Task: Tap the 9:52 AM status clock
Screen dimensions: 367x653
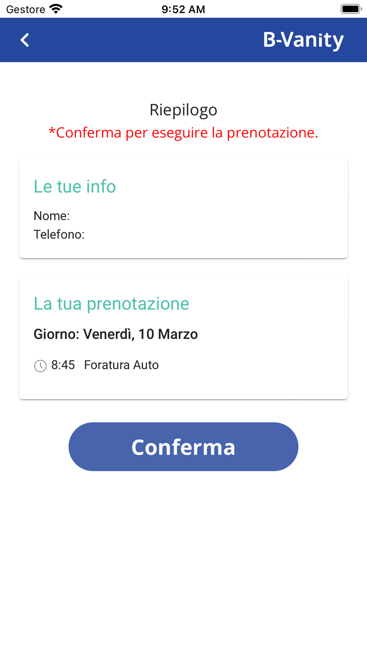Action: pos(183,9)
